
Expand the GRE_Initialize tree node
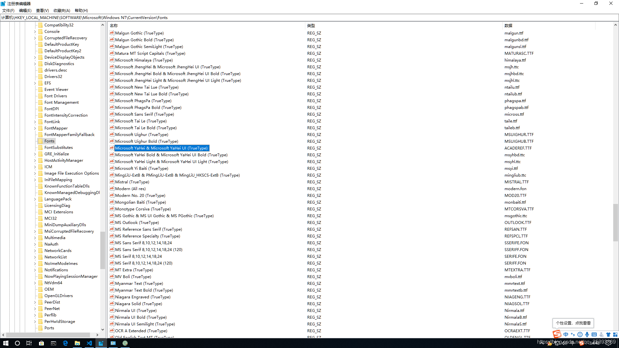coord(35,154)
